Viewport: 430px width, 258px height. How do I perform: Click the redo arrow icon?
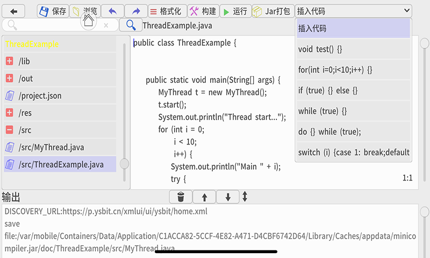[x=136, y=11]
